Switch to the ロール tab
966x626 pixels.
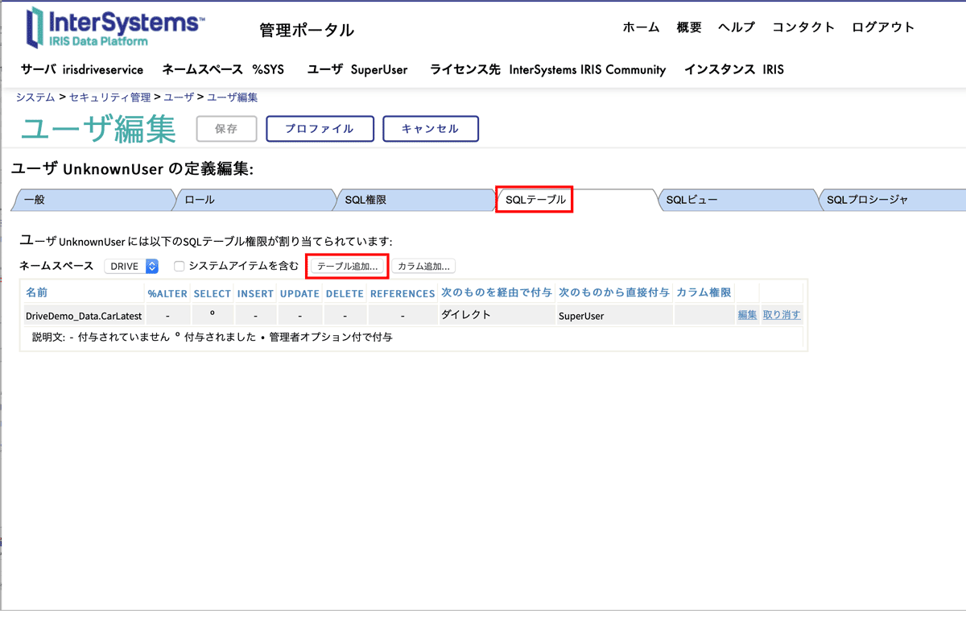[x=254, y=200]
